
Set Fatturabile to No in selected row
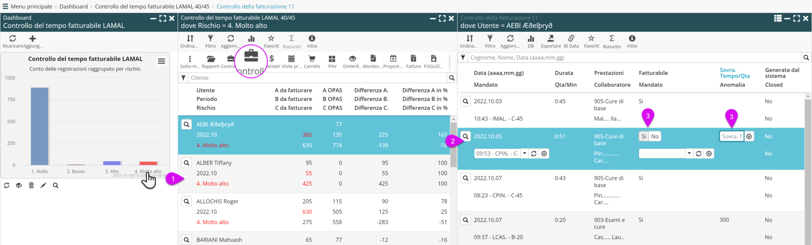655,136
